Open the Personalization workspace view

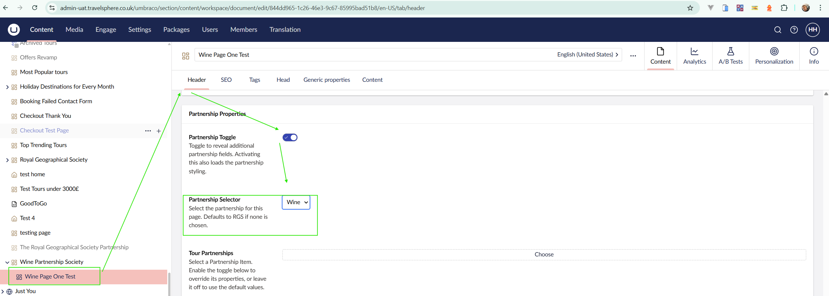774,56
